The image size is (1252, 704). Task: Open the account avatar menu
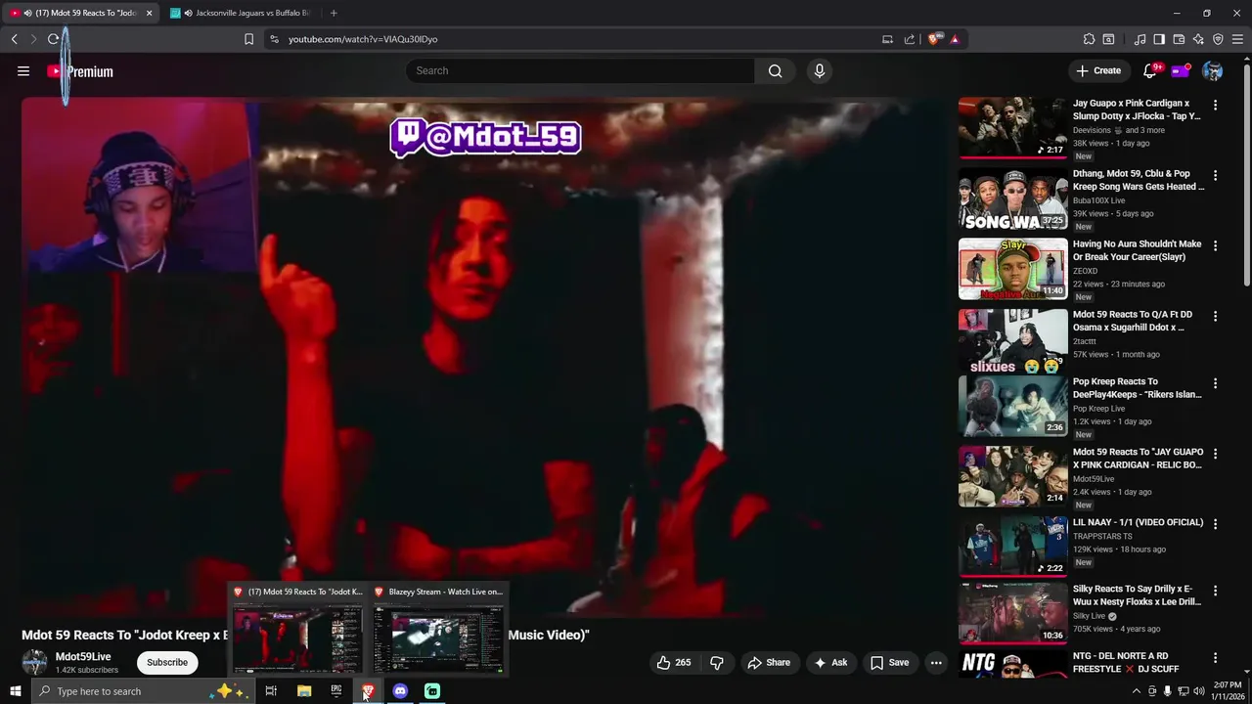click(1212, 70)
